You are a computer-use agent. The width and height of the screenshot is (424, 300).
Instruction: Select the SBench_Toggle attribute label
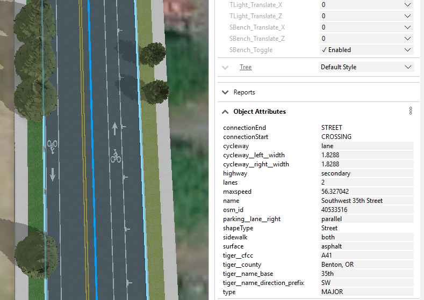pyautogui.click(x=251, y=50)
